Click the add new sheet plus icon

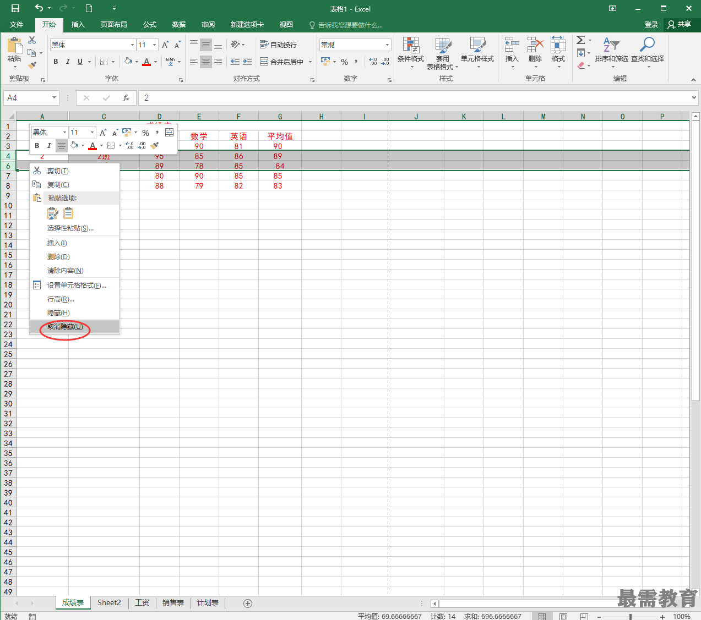coord(248,603)
